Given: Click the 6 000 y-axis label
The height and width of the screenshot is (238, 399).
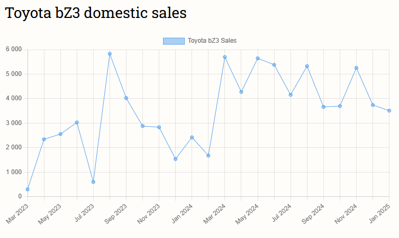Looking at the screenshot, I should pyautogui.click(x=14, y=50).
